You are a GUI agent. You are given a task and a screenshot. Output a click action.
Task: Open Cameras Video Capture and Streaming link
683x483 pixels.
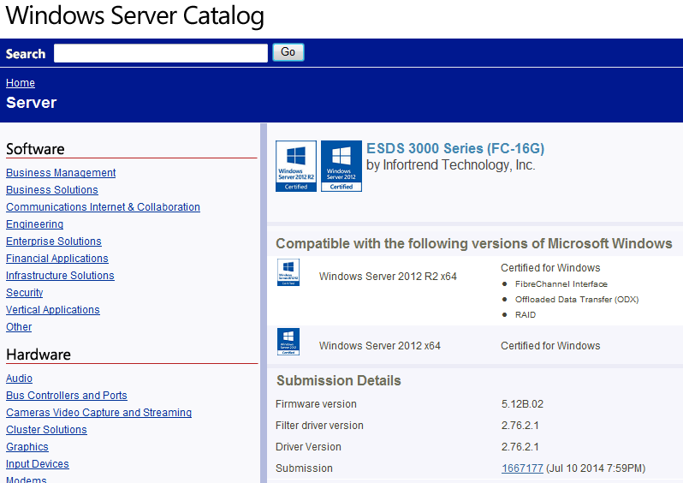coord(99,412)
